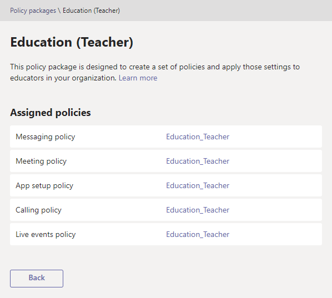Select Education (Teacher) breadcrumb item
Image resolution: width=332 pixels, height=298 pixels.
[x=91, y=11]
